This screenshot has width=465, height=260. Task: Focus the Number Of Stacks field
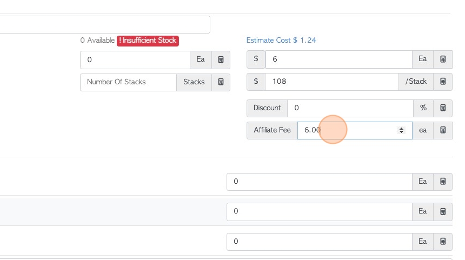128,82
